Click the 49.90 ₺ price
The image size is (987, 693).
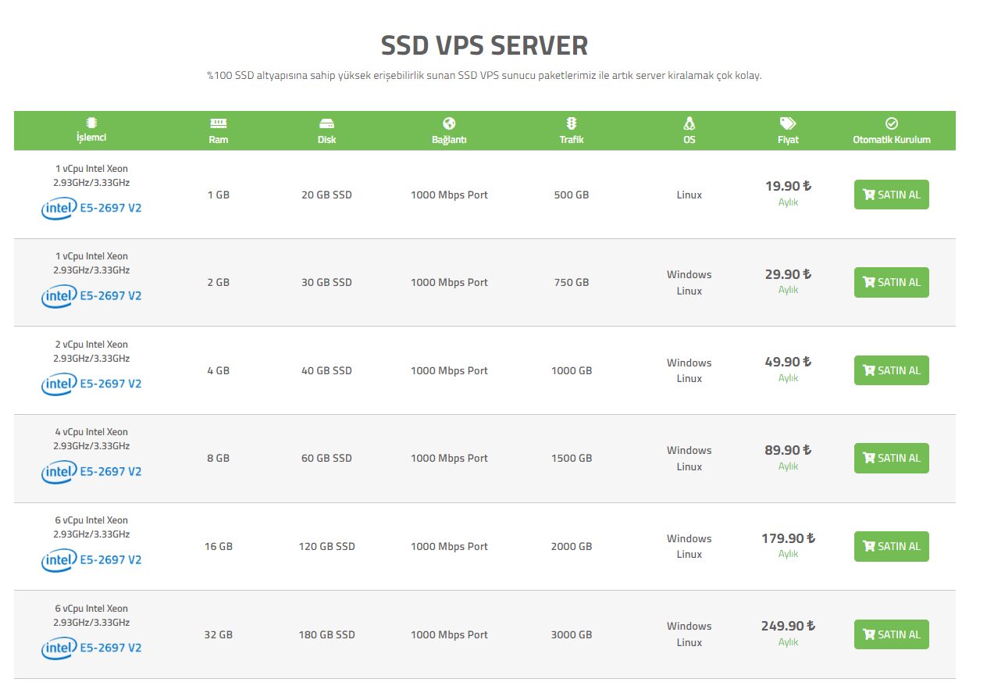point(788,362)
